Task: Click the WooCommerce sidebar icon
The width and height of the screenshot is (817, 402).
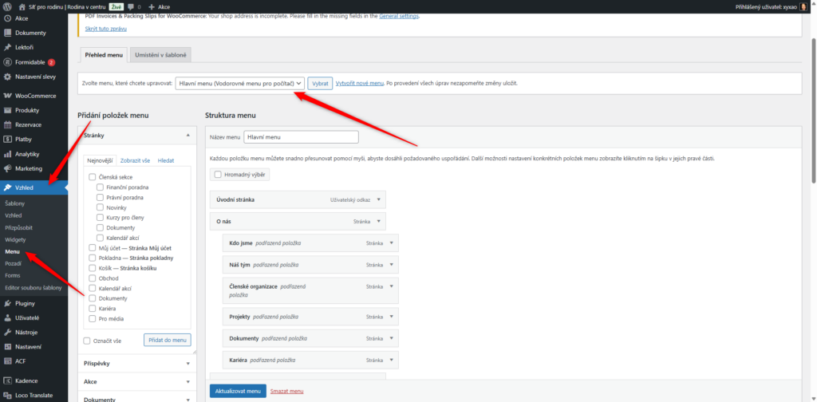Action: point(7,96)
